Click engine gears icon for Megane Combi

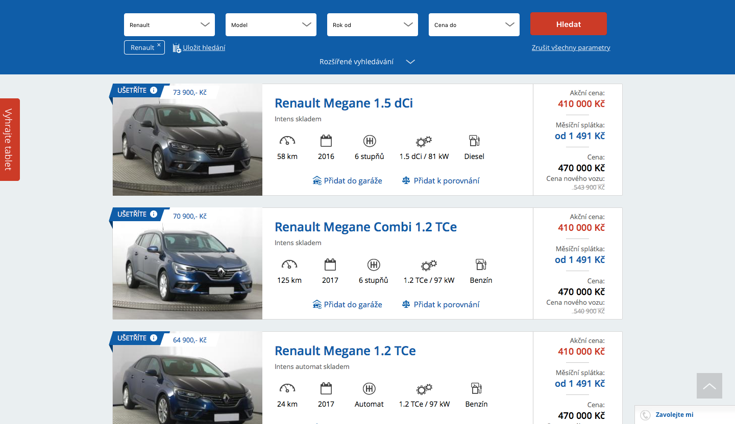click(429, 265)
